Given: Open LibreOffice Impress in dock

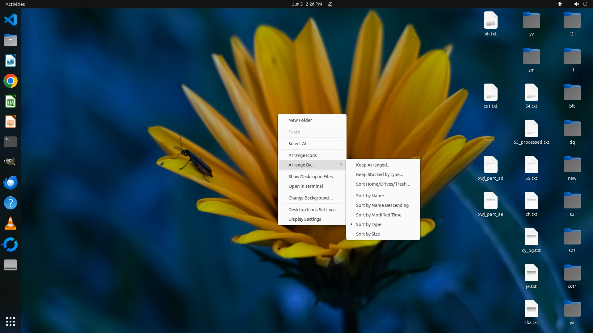Looking at the screenshot, I should (x=11, y=122).
